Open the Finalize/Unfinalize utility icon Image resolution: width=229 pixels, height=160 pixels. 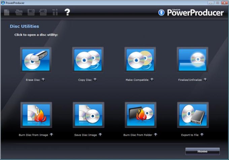click(192, 60)
